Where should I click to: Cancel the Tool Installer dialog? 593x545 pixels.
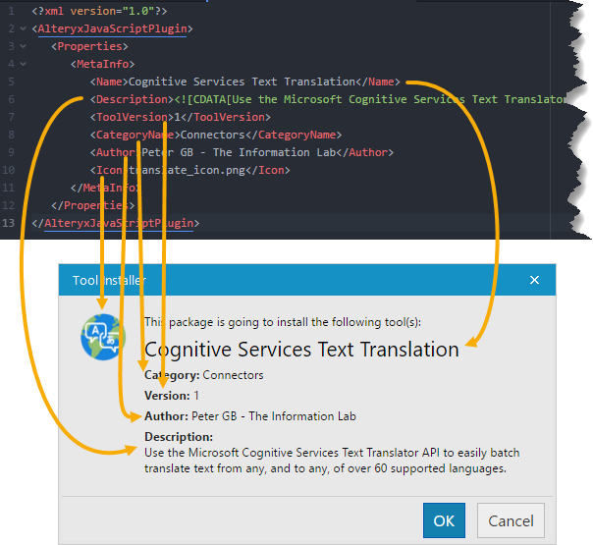coord(511,520)
